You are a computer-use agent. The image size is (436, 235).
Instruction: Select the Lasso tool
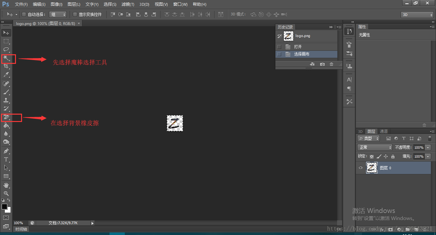pos(6,49)
